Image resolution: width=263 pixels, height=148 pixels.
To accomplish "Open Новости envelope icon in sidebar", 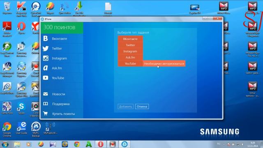I will [46, 94].
